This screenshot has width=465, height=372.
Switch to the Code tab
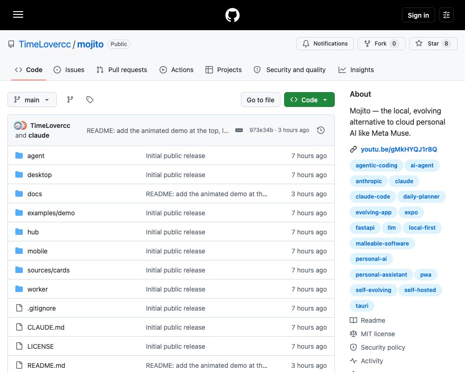tap(28, 70)
